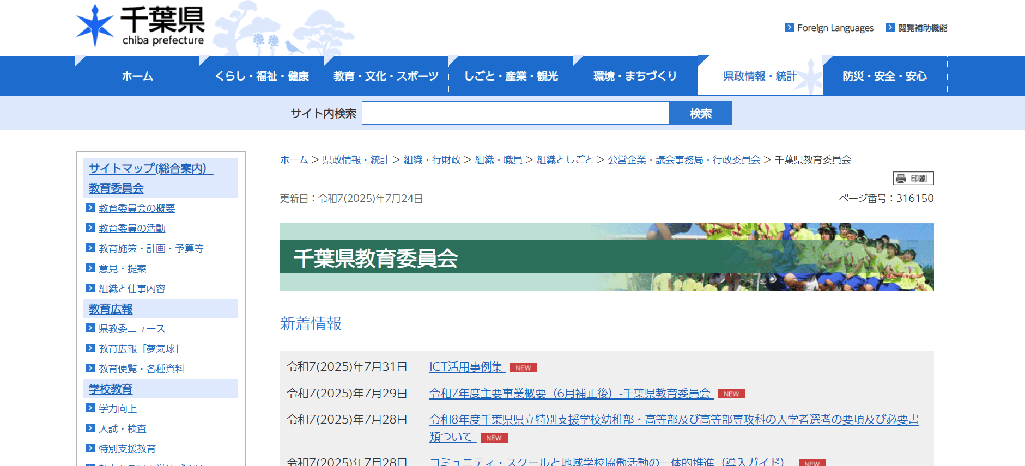
Task: Open 教育広報「夢気球」 sidebar link
Action: (x=142, y=348)
